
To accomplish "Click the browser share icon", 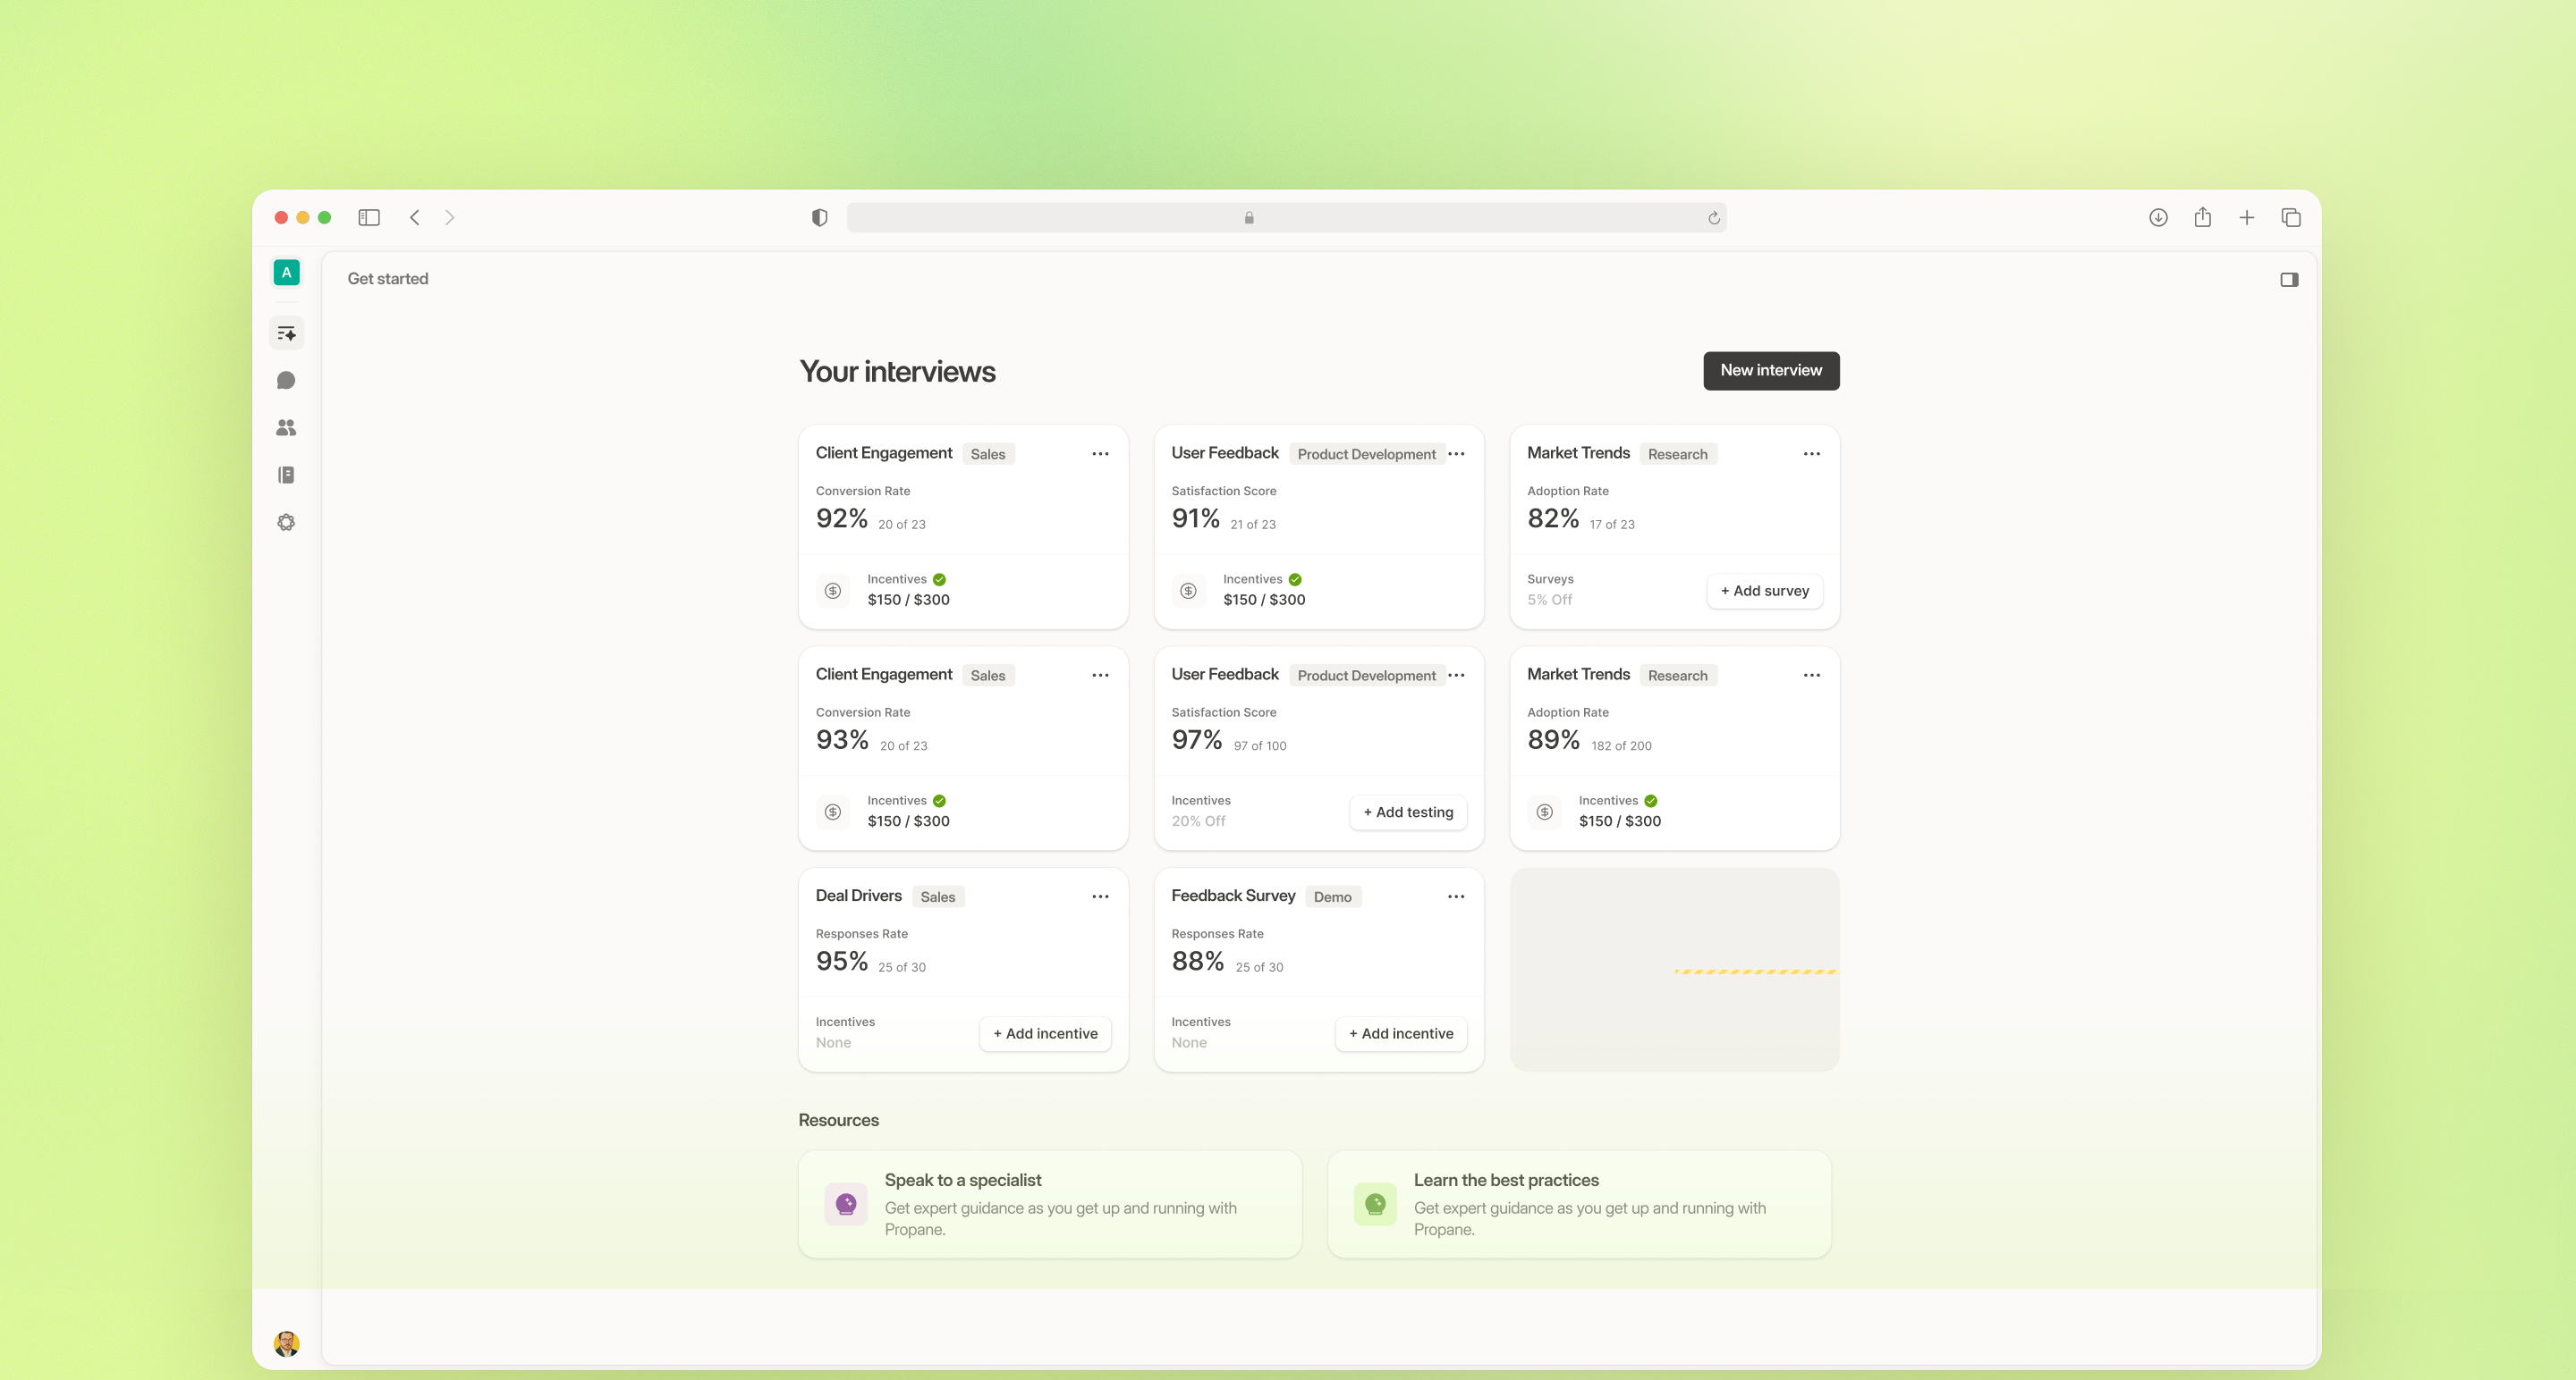I will [2202, 218].
